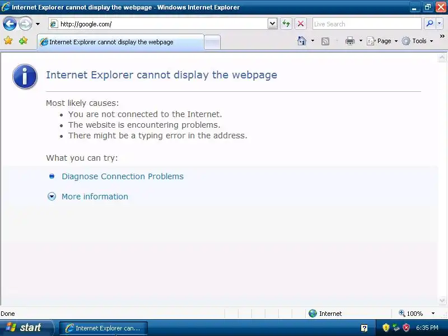
Task: Expand the Home button dropdown arrow
Action: coord(312,41)
